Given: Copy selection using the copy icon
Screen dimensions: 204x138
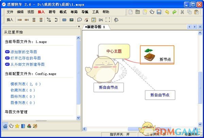Looking at the screenshot, I should 189,12.
